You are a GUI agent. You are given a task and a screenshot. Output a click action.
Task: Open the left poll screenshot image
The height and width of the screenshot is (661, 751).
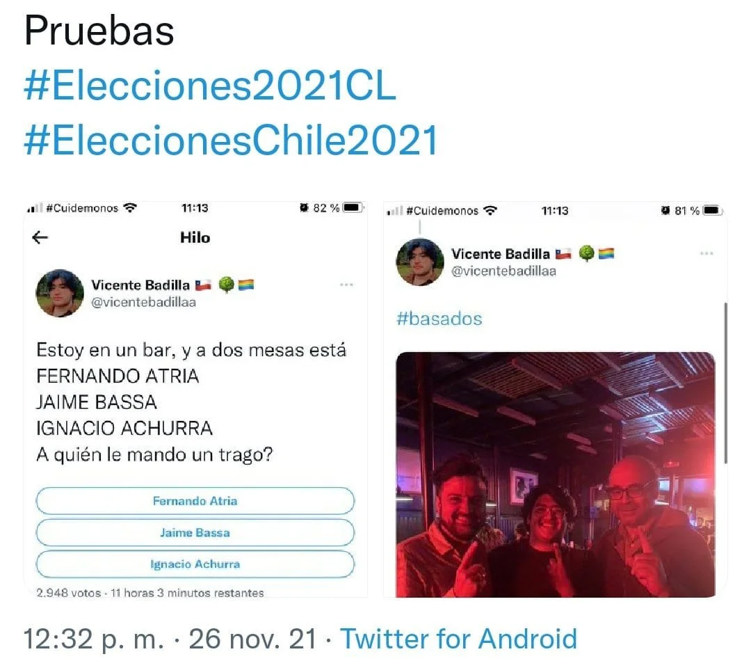(195, 399)
